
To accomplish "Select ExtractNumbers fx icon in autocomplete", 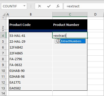I will pyautogui.click(x=58, y=41).
